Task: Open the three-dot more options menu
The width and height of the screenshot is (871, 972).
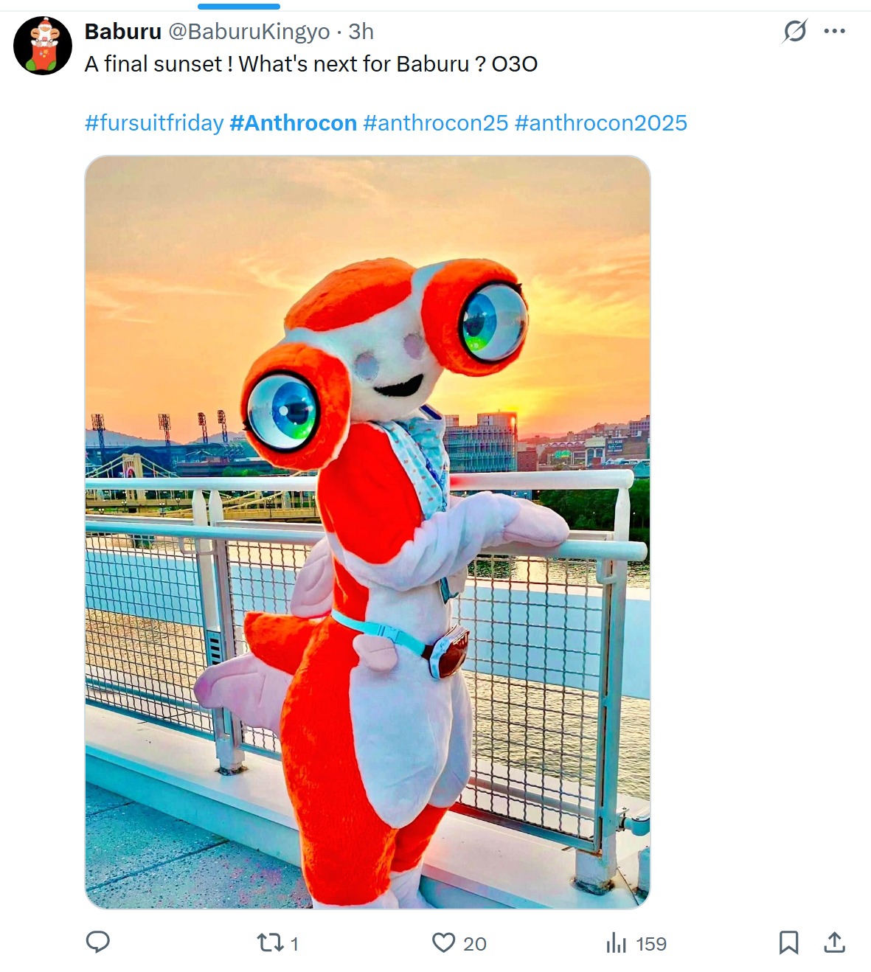Action: pos(834,31)
